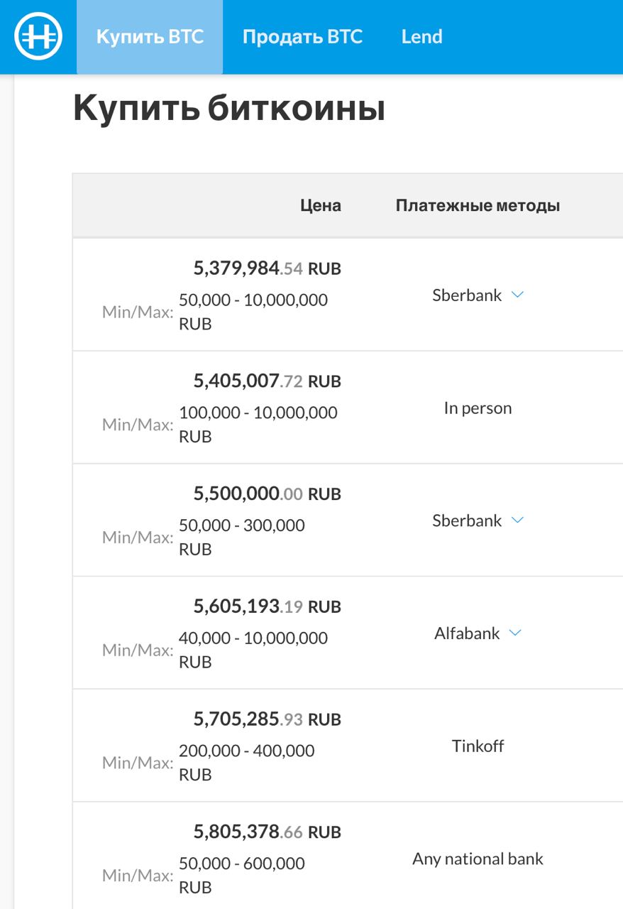Screen dimensions: 623x909
Task: Expand Alfabank payment methods chevron
Action: coord(515,633)
